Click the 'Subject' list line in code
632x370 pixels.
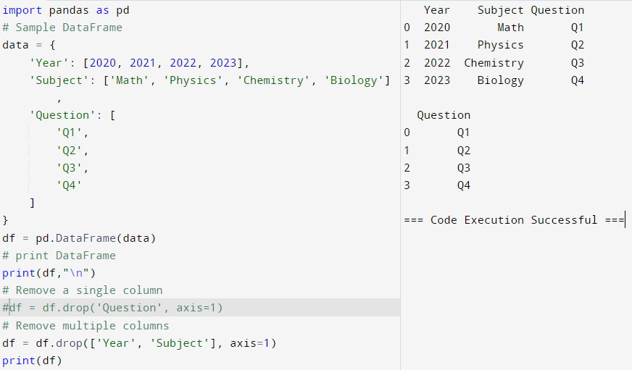pyautogui.click(x=209, y=80)
